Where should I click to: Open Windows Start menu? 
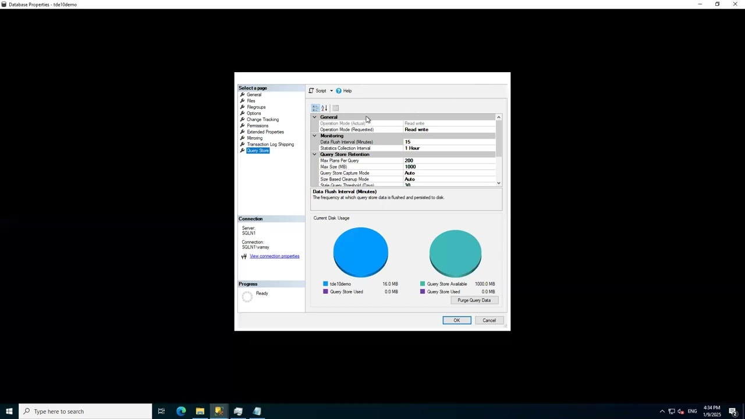click(x=9, y=411)
